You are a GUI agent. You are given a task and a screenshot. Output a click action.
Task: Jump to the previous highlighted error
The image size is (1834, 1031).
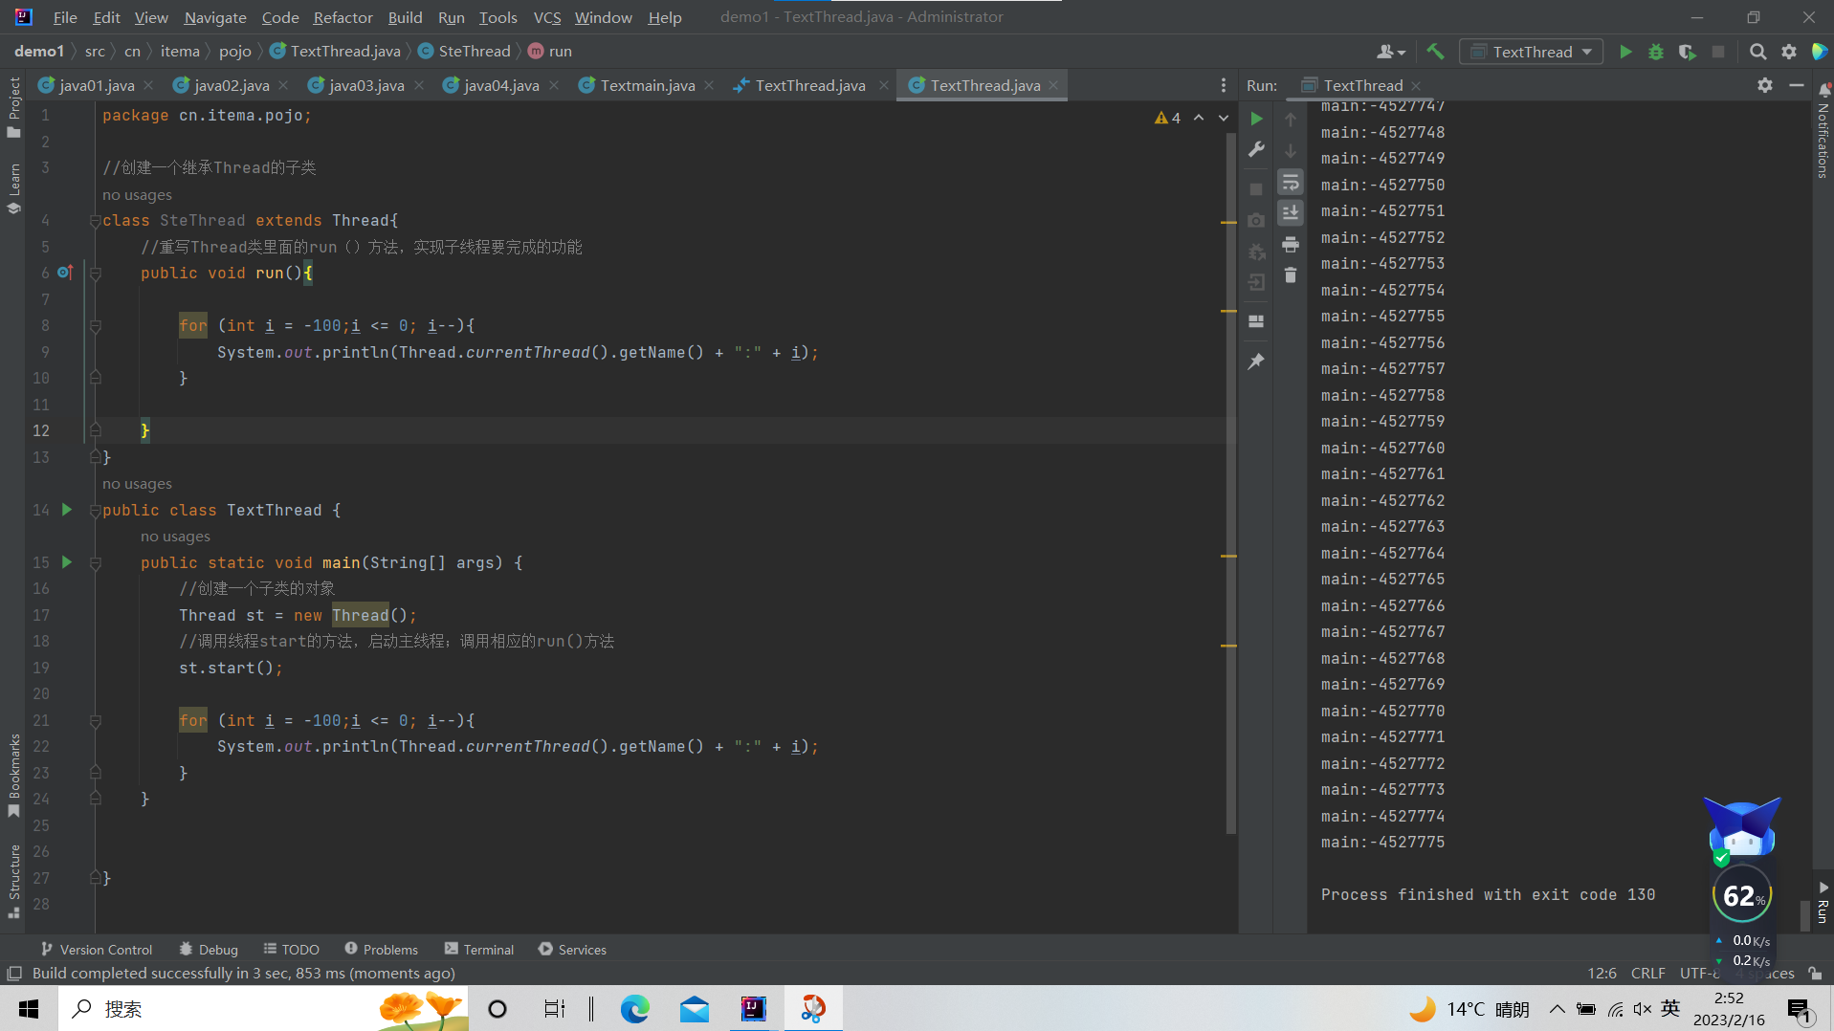coord(1199,118)
